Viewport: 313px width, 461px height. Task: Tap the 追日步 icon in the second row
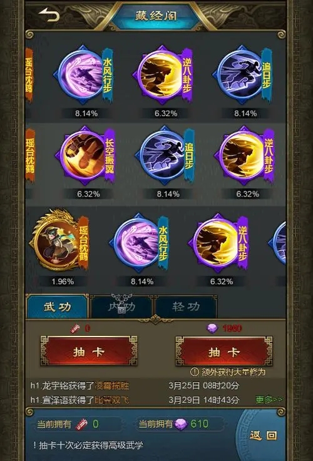[165, 156]
